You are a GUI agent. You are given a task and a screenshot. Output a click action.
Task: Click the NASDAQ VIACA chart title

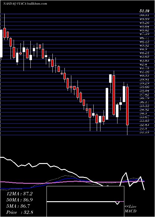pyautogui.click(x=25, y=4)
